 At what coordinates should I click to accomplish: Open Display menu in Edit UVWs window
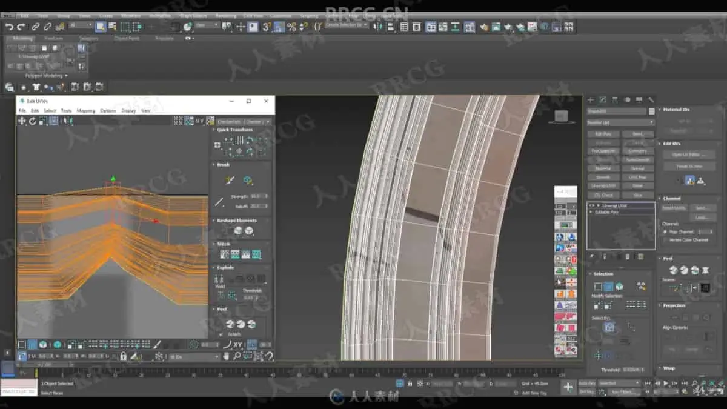pos(128,111)
